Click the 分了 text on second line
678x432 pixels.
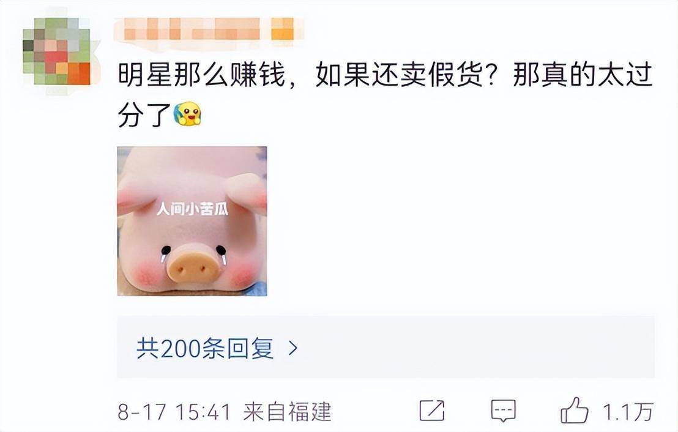145,114
